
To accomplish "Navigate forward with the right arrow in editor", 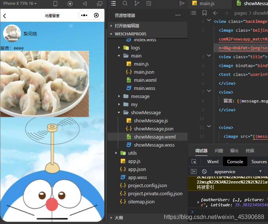I will [x=226, y=13].
